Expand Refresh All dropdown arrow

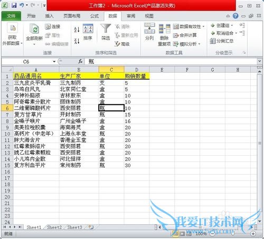[x=34, y=44]
